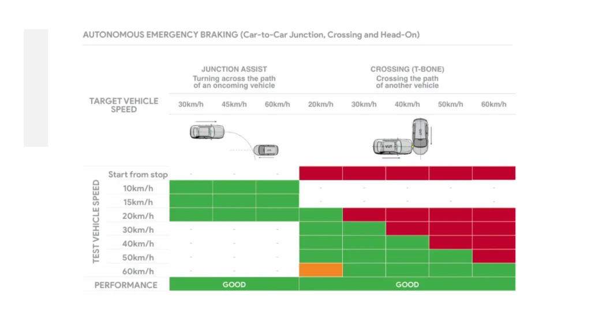This screenshot has height=332, width=591.
Task: Select the 15km/h test vehicle speed row label
Action: click(x=138, y=202)
